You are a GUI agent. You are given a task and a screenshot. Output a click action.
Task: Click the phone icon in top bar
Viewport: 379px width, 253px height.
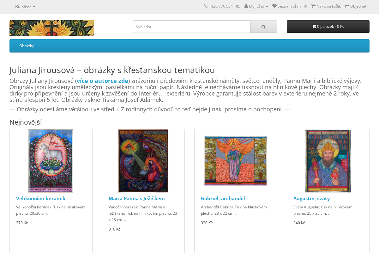click(x=206, y=6)
